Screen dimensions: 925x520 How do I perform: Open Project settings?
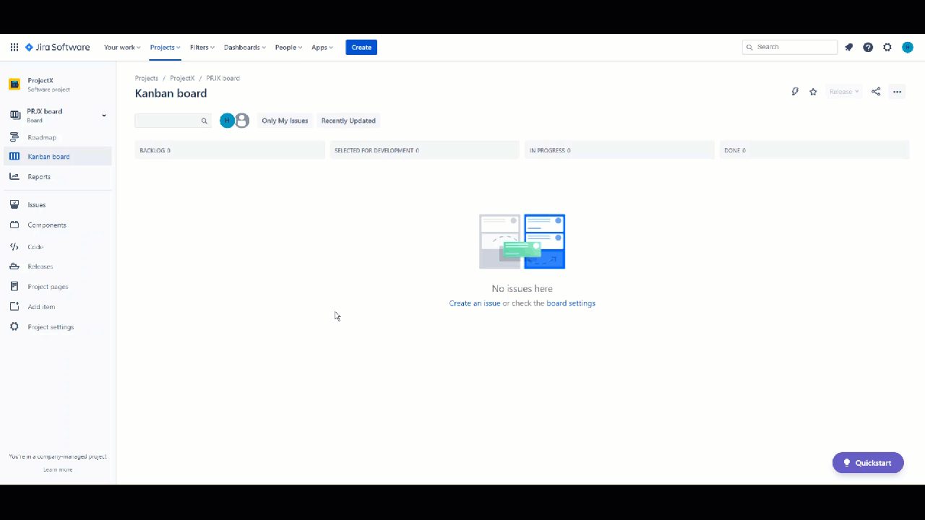point(51,326)
